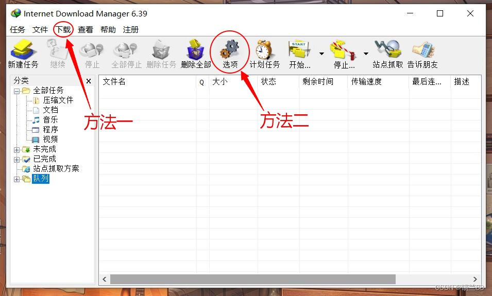The height and width of the screenshot is (296, 492).
Task: Open the dropdown arrow next to 停止 queue
Action: 366,54
